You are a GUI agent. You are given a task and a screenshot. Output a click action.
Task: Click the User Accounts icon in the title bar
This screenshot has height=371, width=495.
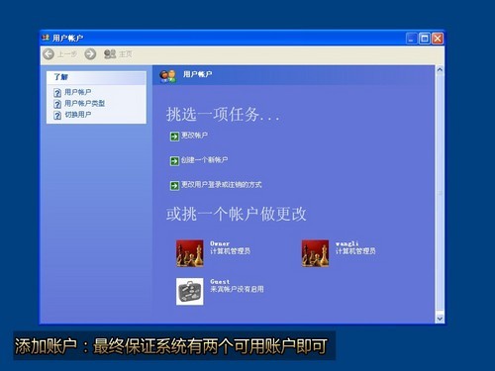pyautogui.click(x=46, y=38)
